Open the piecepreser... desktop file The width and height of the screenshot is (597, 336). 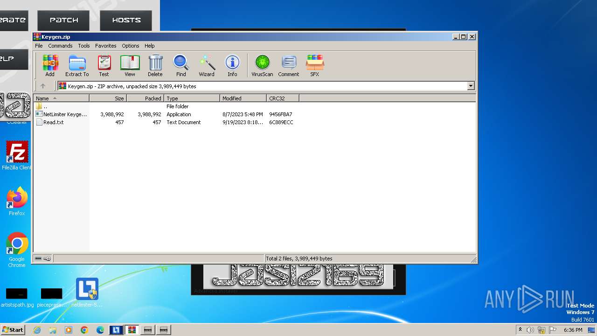52,297
